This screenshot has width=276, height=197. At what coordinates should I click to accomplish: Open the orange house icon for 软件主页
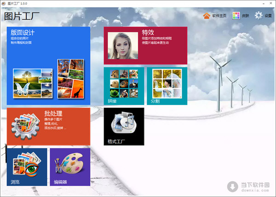tap(207, 16)
